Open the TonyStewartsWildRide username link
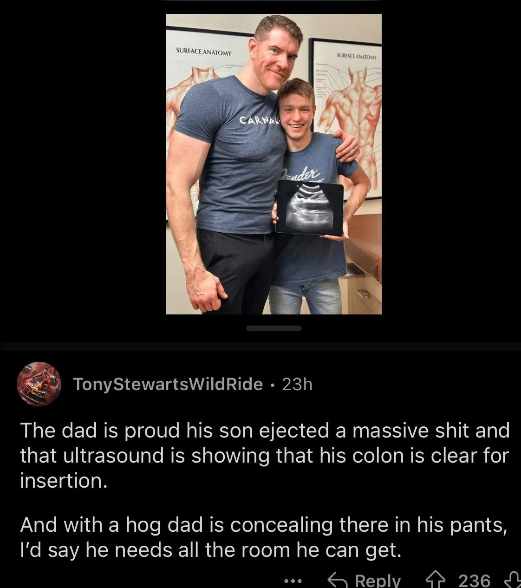Screen dimensions: 521x588 pyautogui.click(x=168, y=384)
